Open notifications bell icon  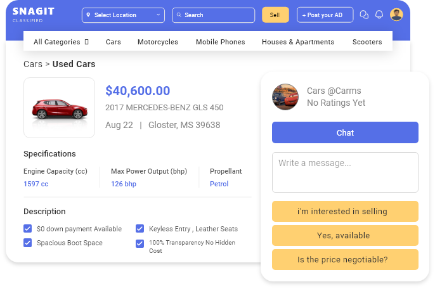[379, 15]
